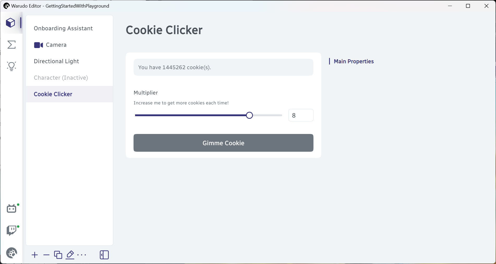This screenshot has width=496, height=264.
Task: Click the Gimme Cookie button
Action: 223,143
